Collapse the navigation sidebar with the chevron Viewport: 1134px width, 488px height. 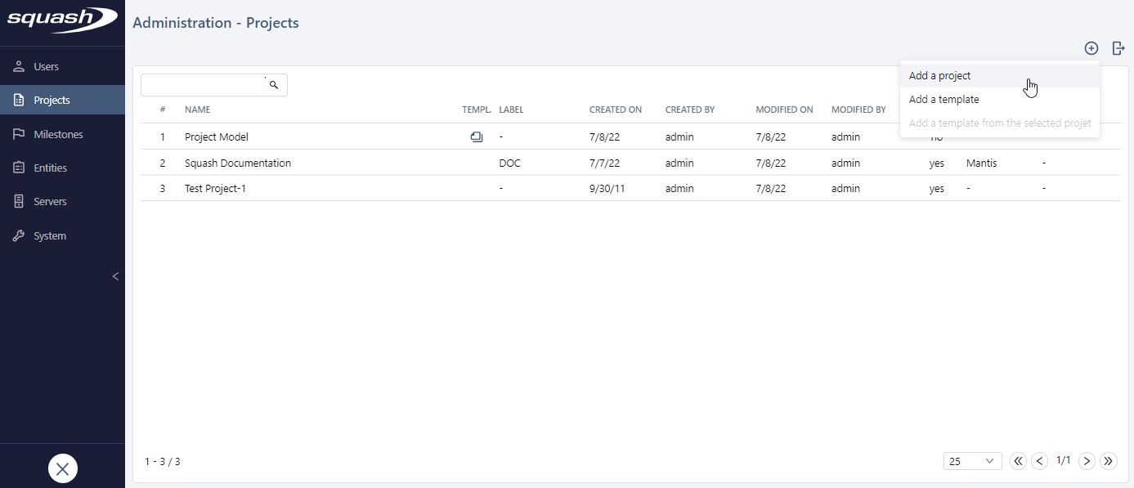115,276
